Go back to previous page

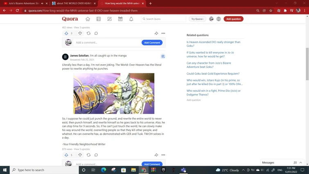5,11
